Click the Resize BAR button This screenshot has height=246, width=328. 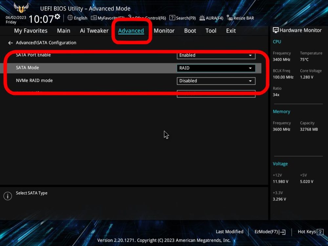[x=240, y=18]
